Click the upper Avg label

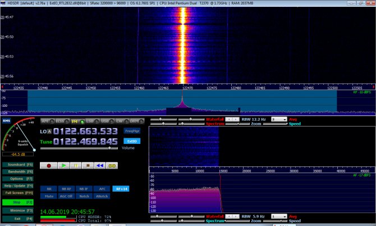tap(293, 119)
